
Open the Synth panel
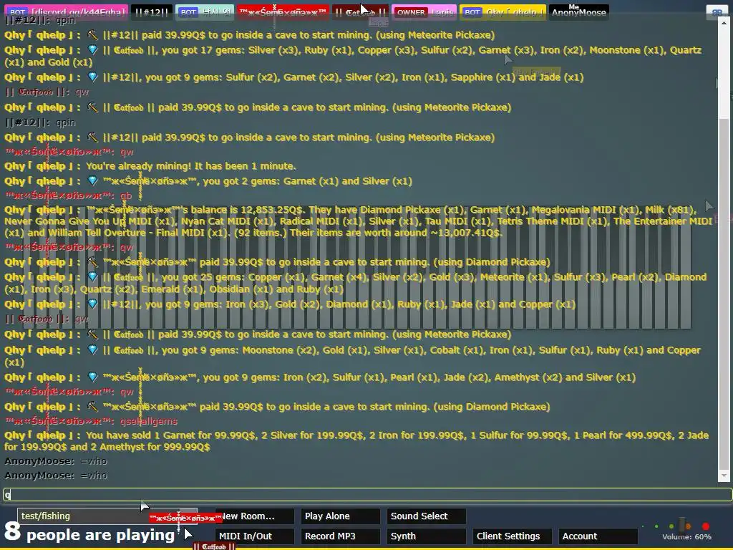(x=427, y=536)
